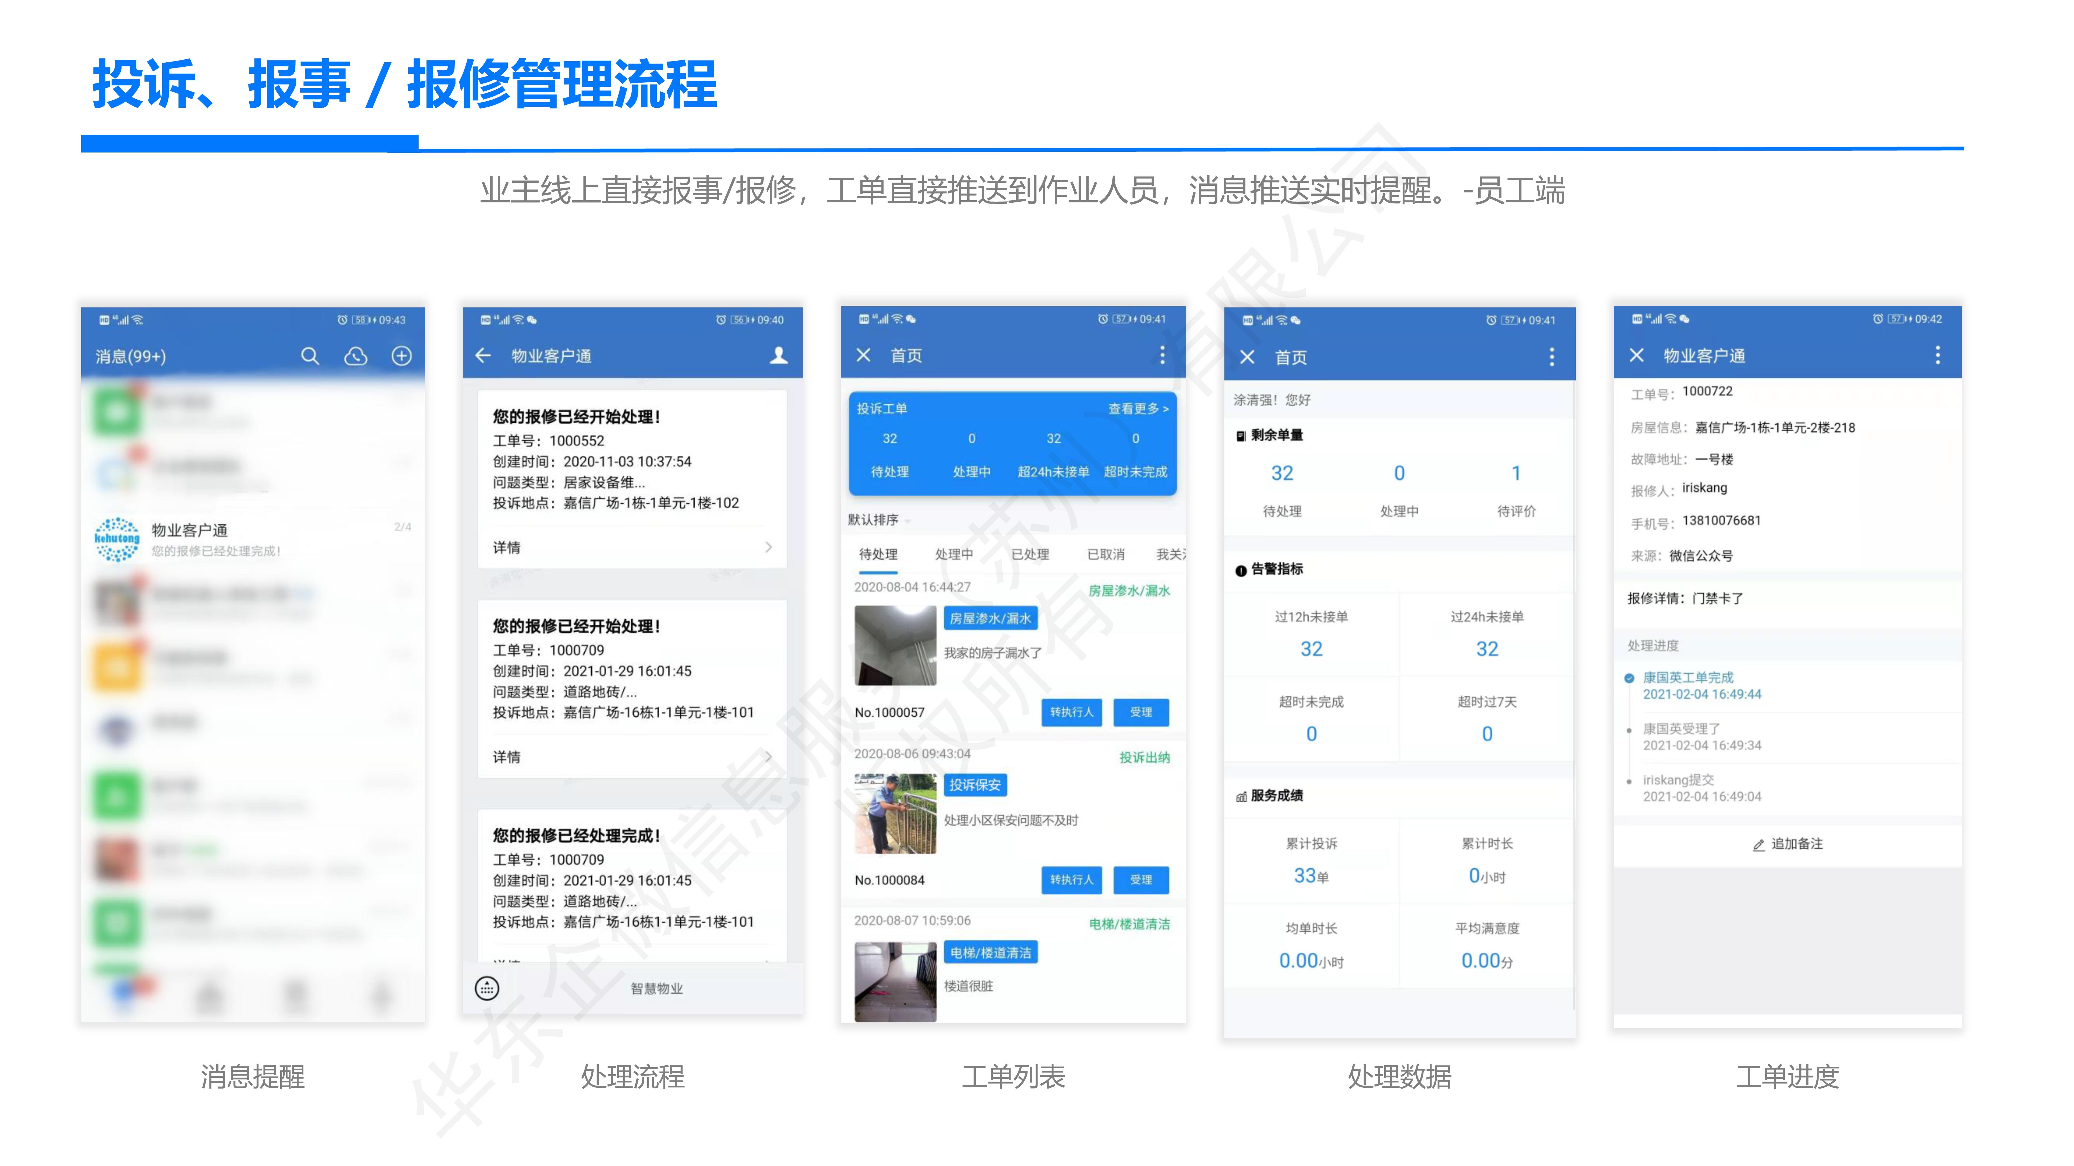2074x1166 pixels.
Task: Tap the 超时未完成 value 0
Action: point(1312,734)
